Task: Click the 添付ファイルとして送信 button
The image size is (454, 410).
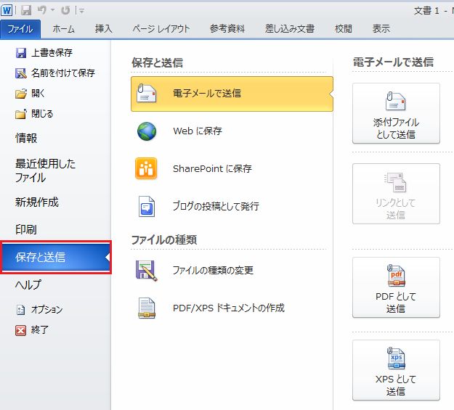Action: coord(396,113)
